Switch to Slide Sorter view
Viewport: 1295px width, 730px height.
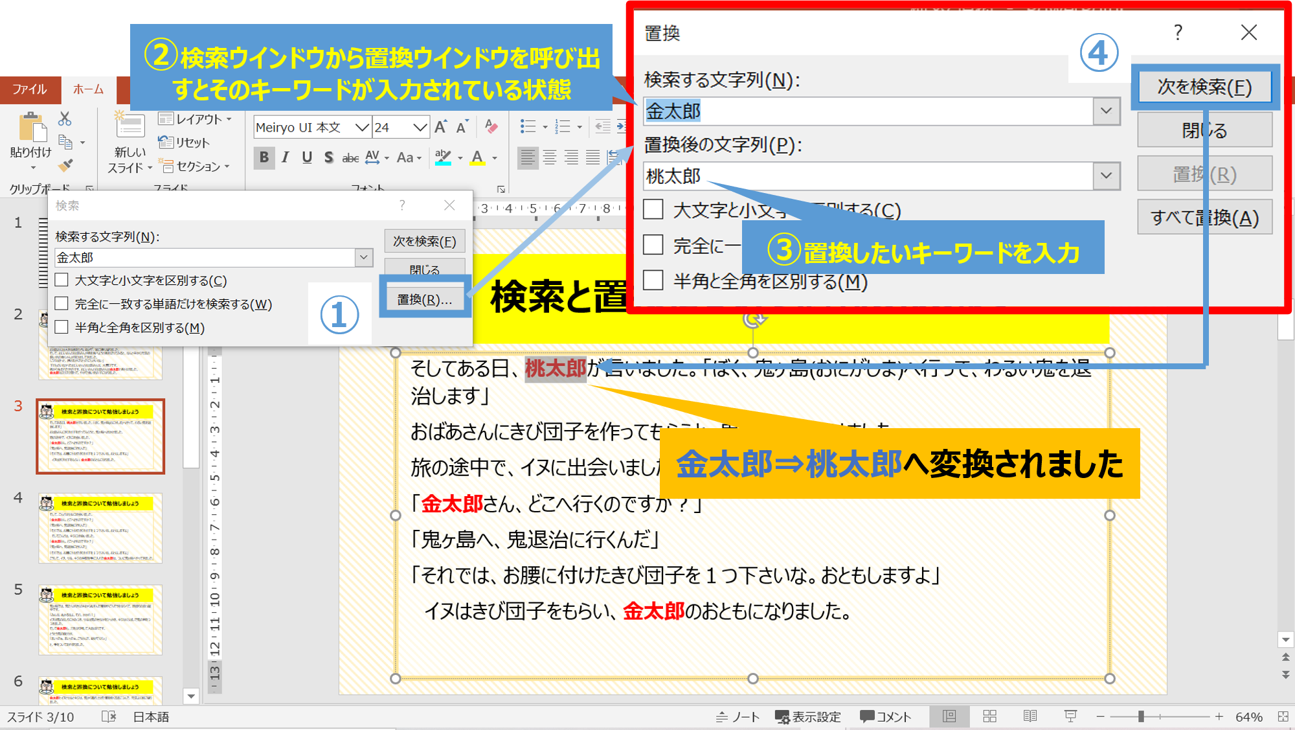pyautogui.click(x=989, y=716)
